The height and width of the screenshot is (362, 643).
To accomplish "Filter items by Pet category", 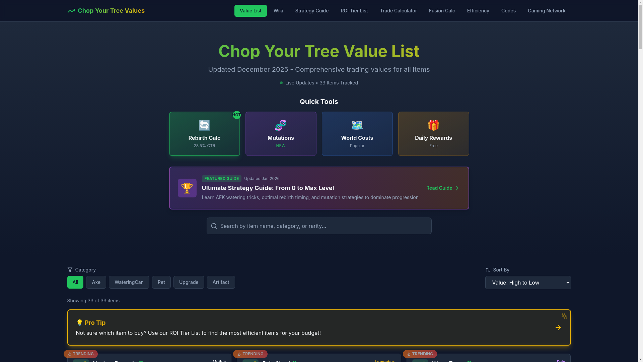I will point(161,282).
